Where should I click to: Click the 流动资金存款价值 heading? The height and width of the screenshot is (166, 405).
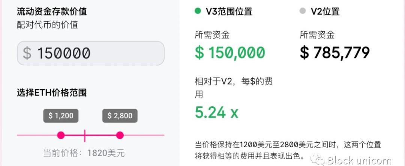52,12
